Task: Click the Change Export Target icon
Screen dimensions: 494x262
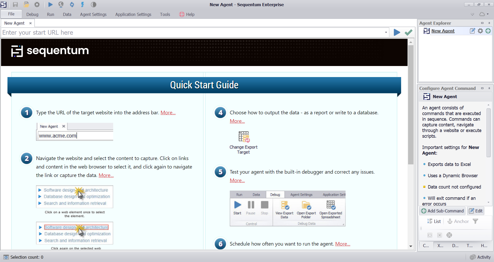Action: (244, 137)
